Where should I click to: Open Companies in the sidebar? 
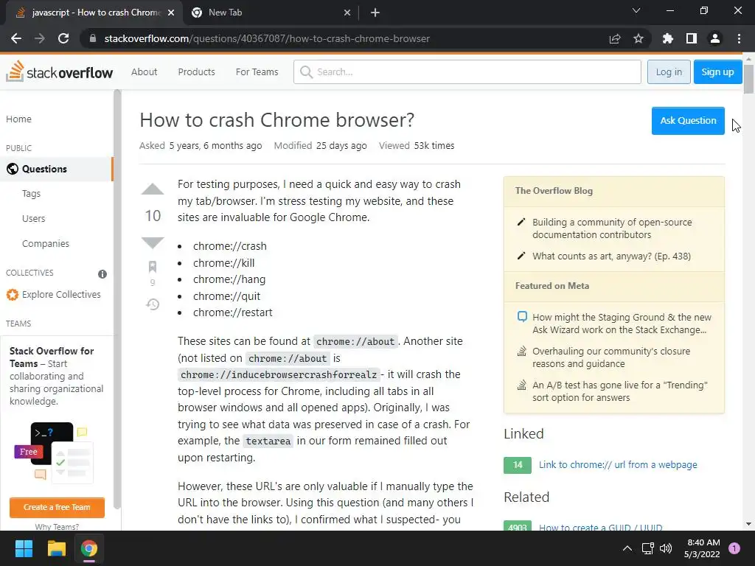pyautogui.click(x=45, y=243)
